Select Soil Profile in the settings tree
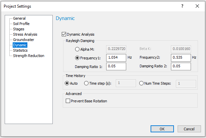The height and width of the screenshot is (138, 206). pyautogui.click(x=21, y=24)
